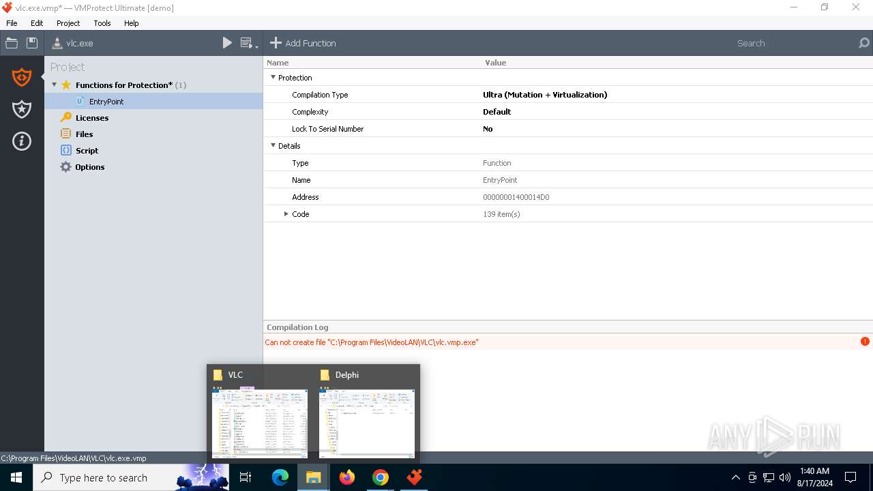Open the compile options dropdown icon
This screenshot has width=873, height=491.
click(250, 43)
